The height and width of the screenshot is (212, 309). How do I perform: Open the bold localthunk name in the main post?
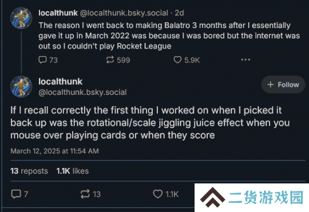[x=60, y=82]
